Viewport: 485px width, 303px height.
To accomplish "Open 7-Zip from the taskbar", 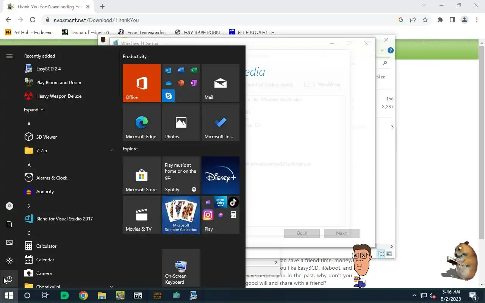I will (x=138, y=295).
